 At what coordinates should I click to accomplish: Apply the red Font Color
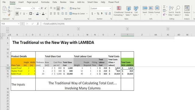[x=43, y=13]
